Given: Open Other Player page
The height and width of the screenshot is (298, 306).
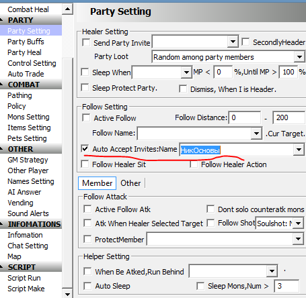Looking at the screenshot, I should 28,170.
